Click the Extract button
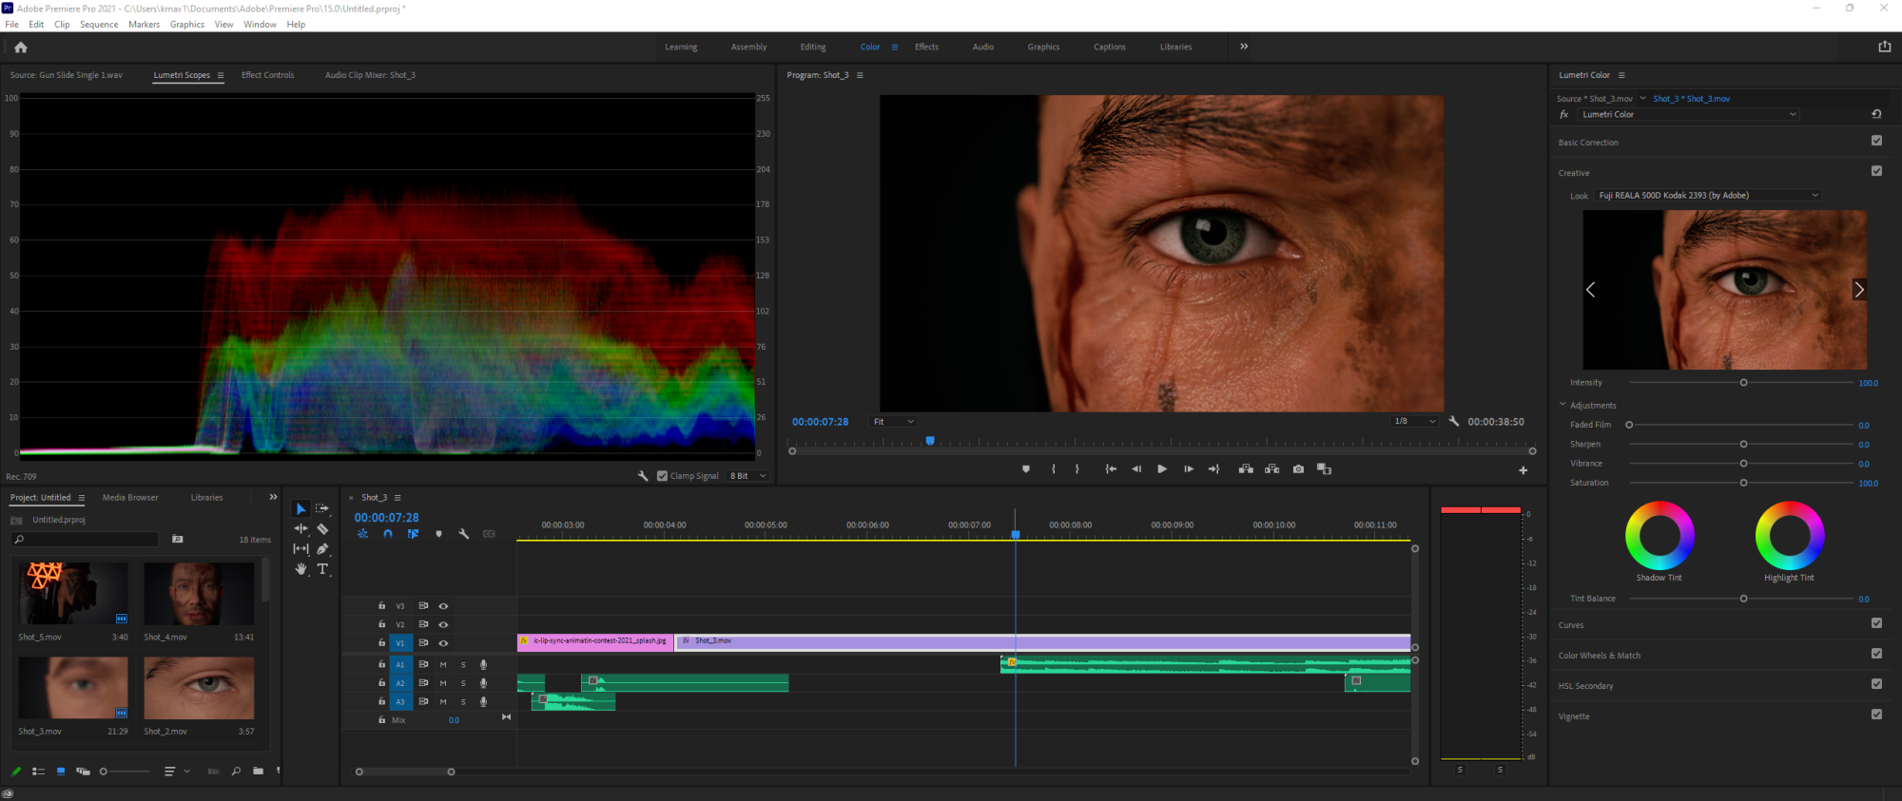Screen dimensions: 1902x801 [1271, 469]
